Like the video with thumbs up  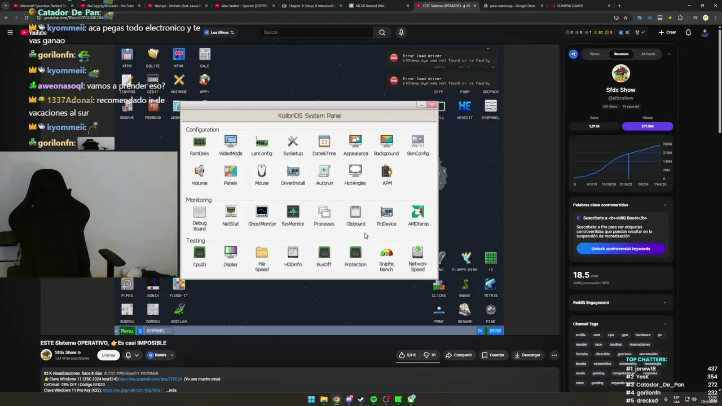pyautogui.click(x=408, y=355)
